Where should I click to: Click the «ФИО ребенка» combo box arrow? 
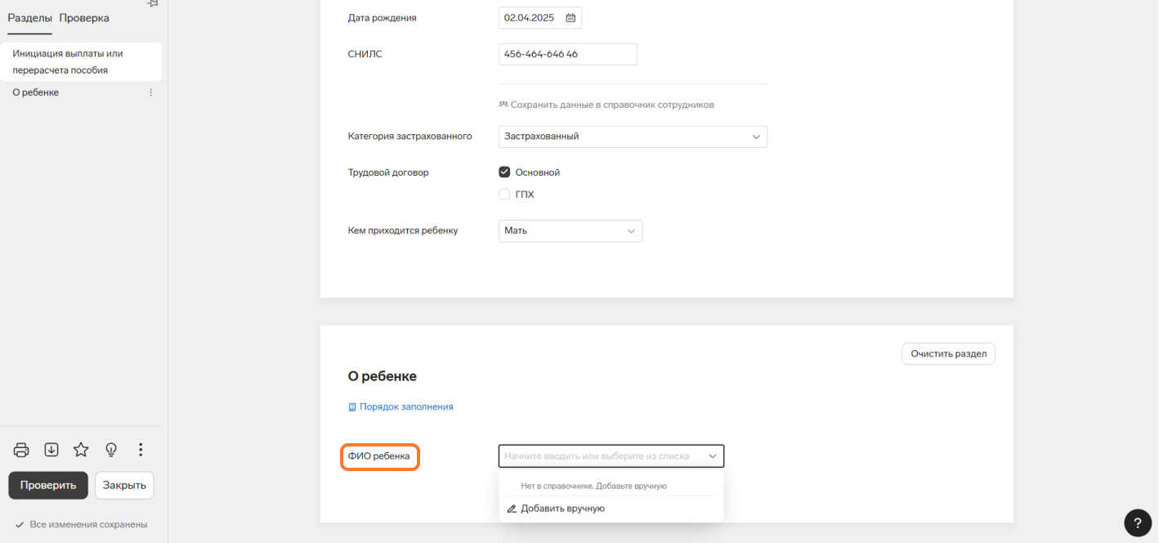pyautogui.click(x=713, y=456)
